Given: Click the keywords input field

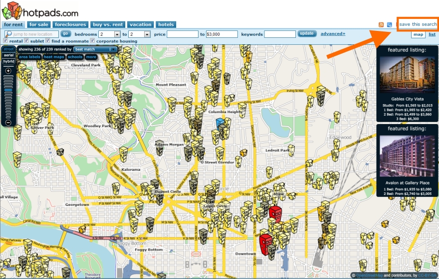Looking at the screenshot, I should [x=280, y=34].
